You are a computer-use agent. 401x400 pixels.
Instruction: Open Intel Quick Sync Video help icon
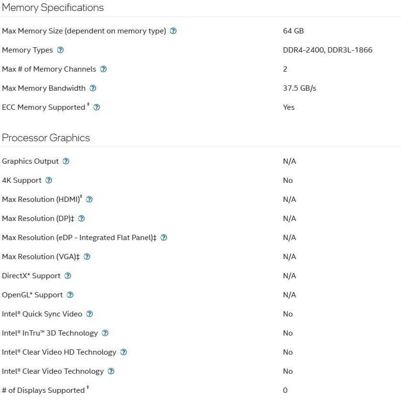89,314
